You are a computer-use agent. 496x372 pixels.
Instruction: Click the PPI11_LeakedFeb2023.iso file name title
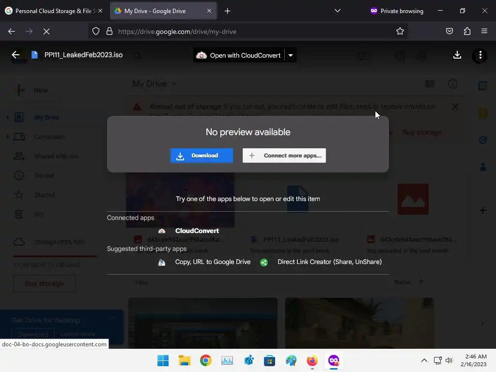tap(83, 55)
